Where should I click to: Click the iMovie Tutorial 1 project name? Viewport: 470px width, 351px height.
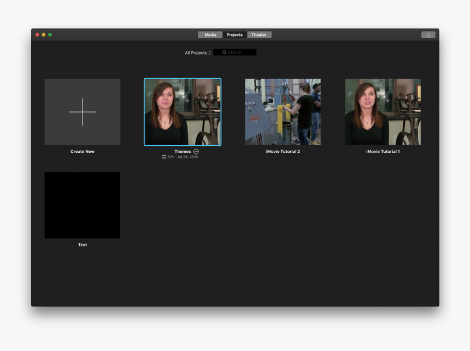pyautogui.click(x=383, y=151)
